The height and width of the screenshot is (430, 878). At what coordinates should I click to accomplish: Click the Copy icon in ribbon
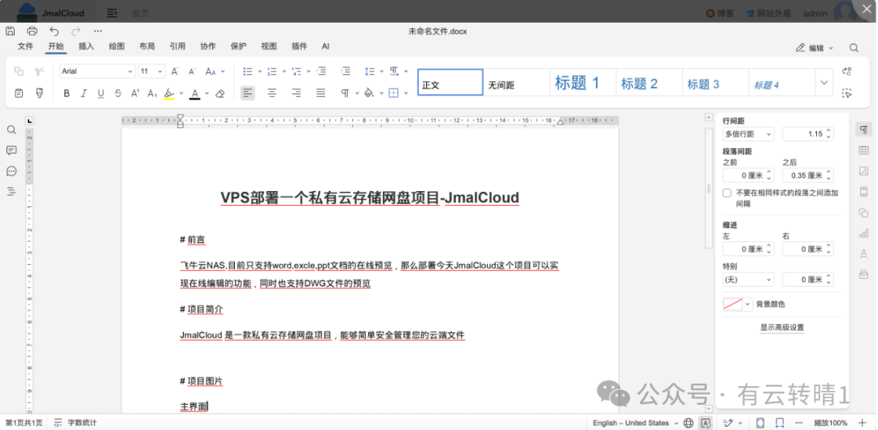click(x=19, y=71)
